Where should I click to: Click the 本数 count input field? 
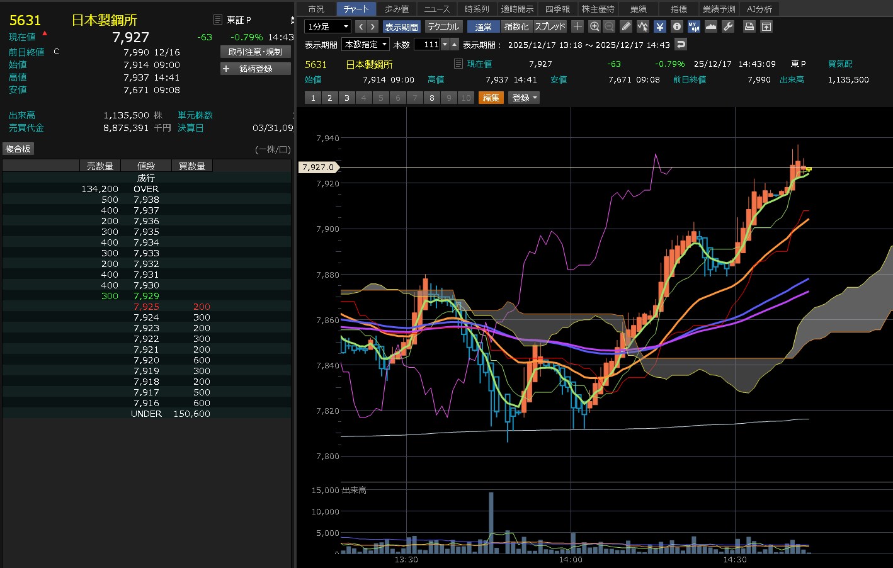click(x=428, y=44)
